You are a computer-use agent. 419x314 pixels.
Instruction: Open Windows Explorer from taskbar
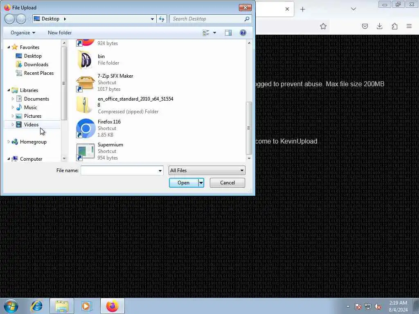tap(62, 306)
